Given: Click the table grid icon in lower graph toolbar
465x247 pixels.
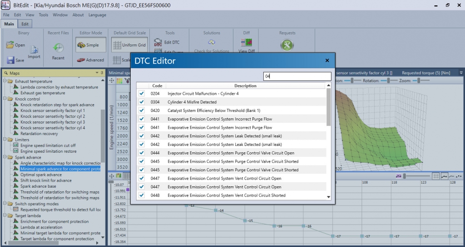Looking at the screenshot, I should pyautogui.click(x=126, y=176).
